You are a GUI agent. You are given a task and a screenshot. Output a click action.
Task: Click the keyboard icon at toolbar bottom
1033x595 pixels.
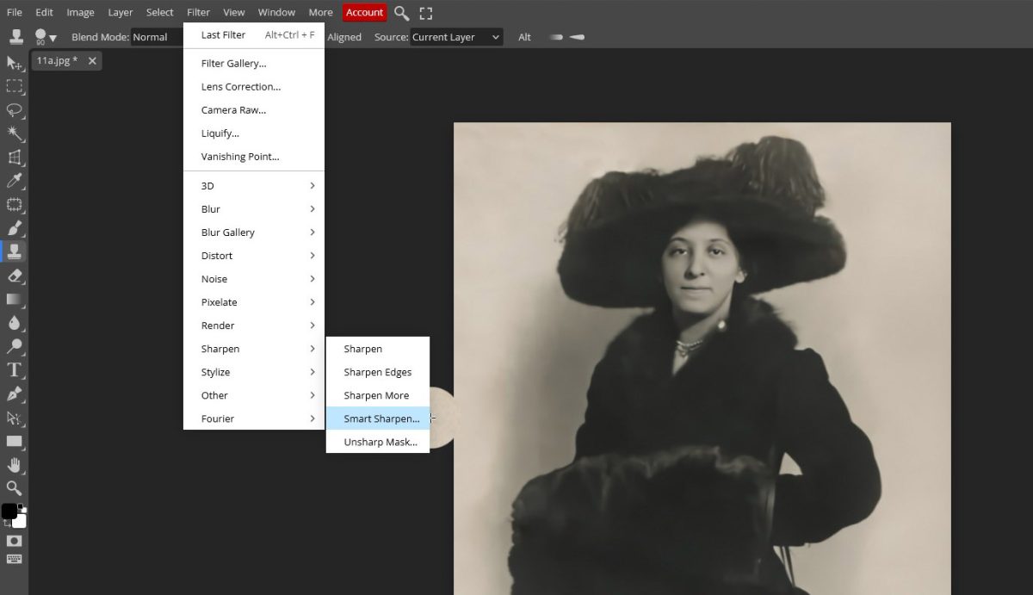pos(14,560)
